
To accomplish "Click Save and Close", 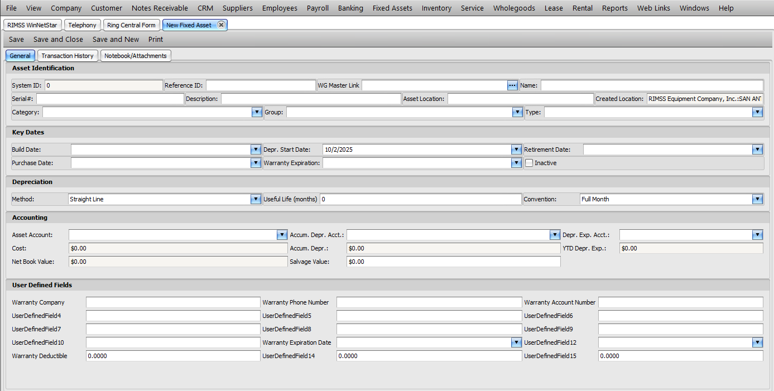I will point(58,40).
